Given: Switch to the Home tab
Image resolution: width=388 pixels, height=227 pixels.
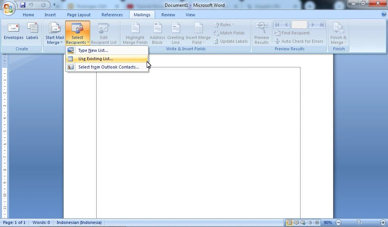Looking at the screenshot, I should [28, 15].
